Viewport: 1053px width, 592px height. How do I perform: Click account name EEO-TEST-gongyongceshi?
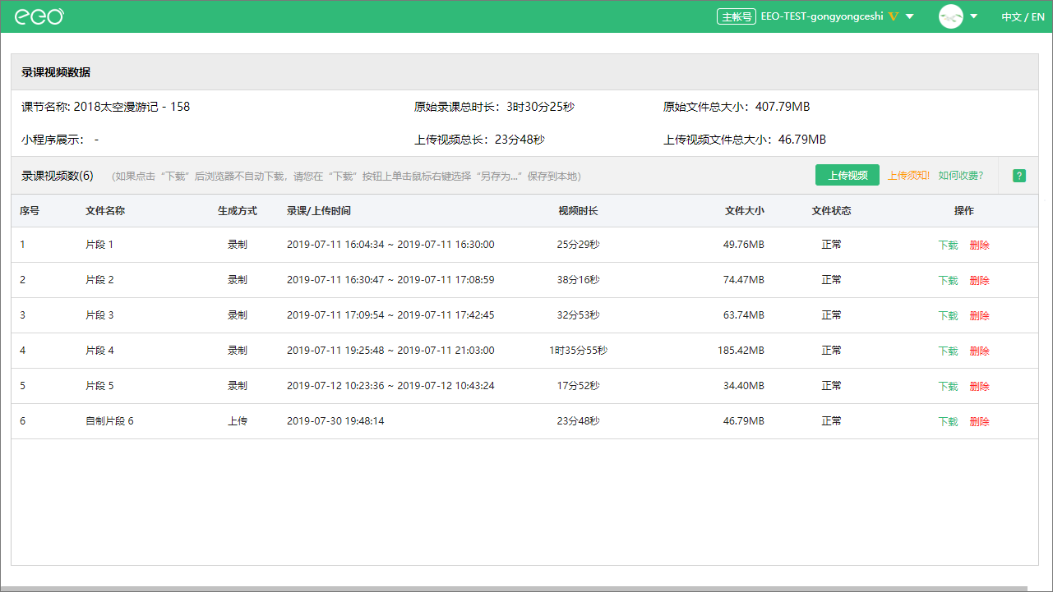[x=822, y=16]
